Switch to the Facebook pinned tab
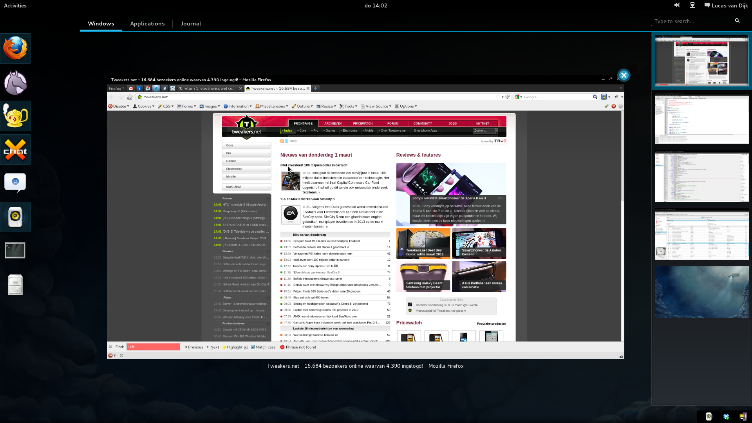Screen dimensions: 752x423 pyautogui.click(x=164, y=89)
